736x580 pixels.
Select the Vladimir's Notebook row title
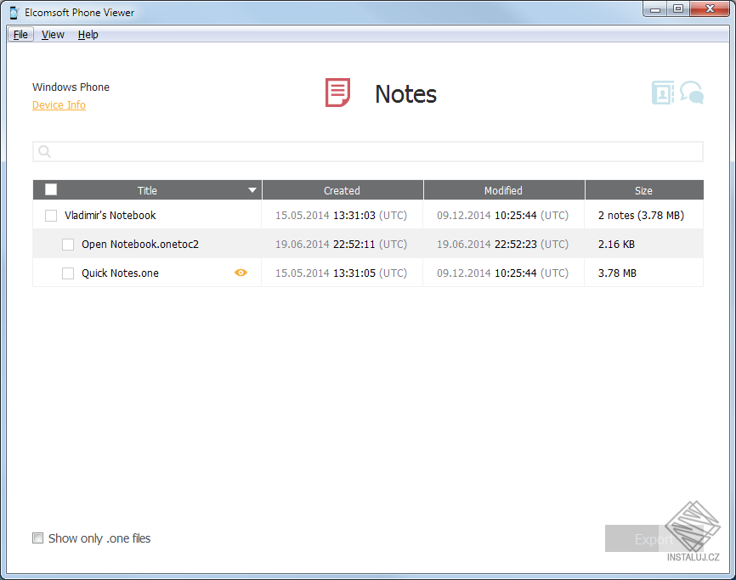pyautogui.click(x=110, y=215)
